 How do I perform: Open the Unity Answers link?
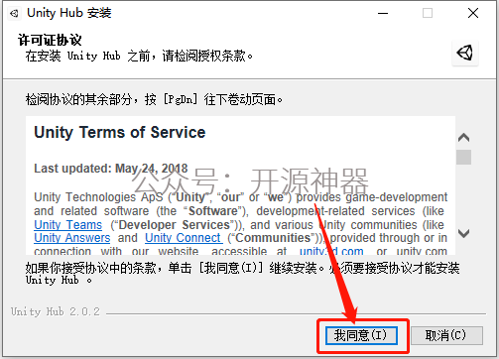[72, 238]
